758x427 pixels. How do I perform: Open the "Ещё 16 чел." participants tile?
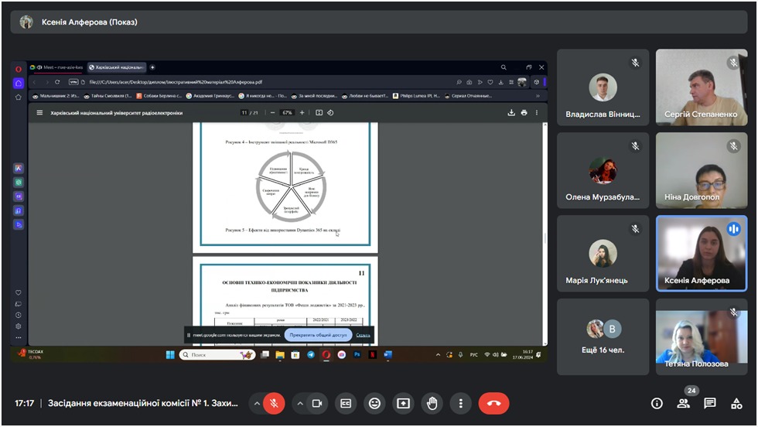pos(603,336)
